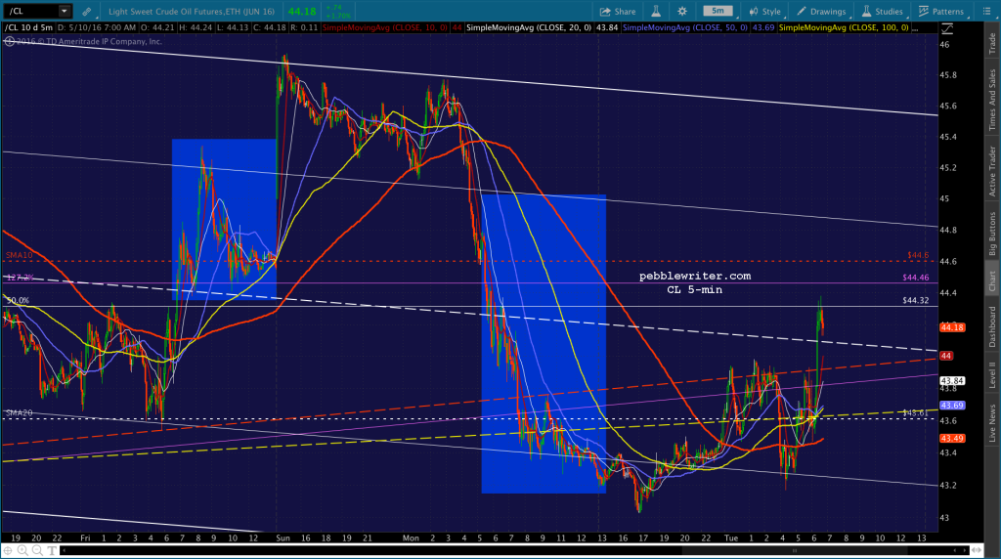Image resolution: width=1001 pixels, height=559 pixels.
Task: Click the SimpleMovingAvg (CLOSE, 20, 0) label
Action: [529, 28]
